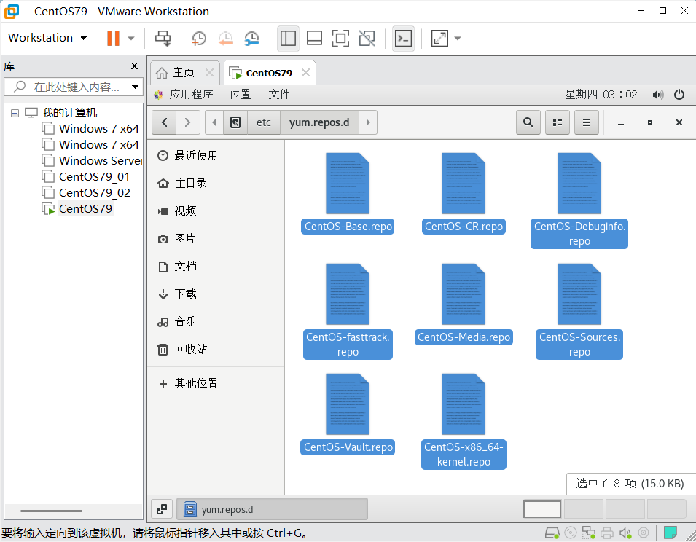The width and height of the screenshot is (696, 542).
Task: Select the CentOS-Vault.repo file
Action: click(348, 413)
